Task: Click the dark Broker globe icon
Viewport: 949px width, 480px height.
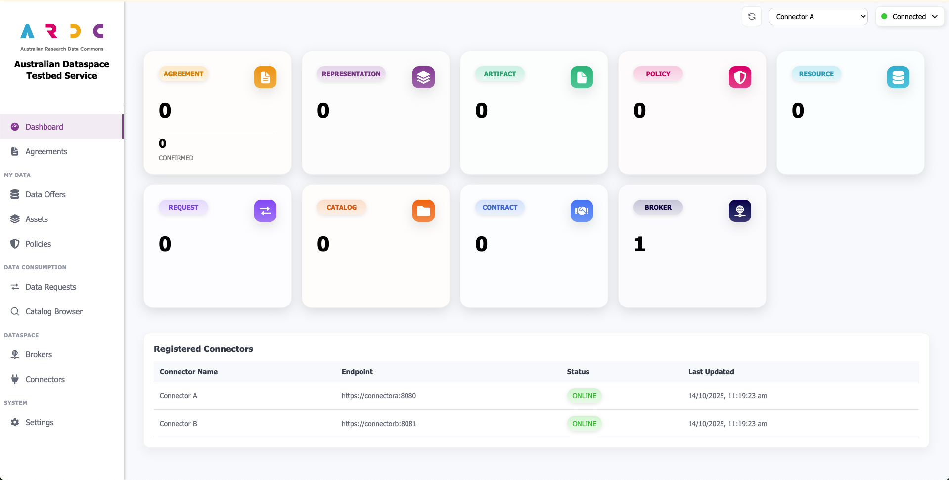Action: point(740,211)
